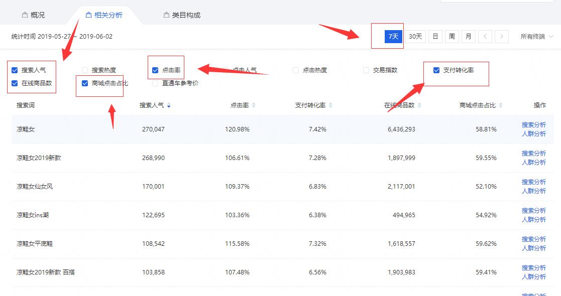Go to next period arrow
561x296 pixels.
tap(502, 37)
